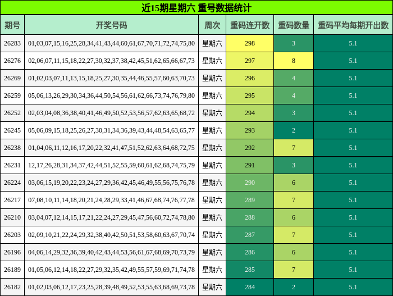Viewport: 393px width, 296px height.
Task: Click the 星期六 cell in row 26210
Action: pos(212,217)
